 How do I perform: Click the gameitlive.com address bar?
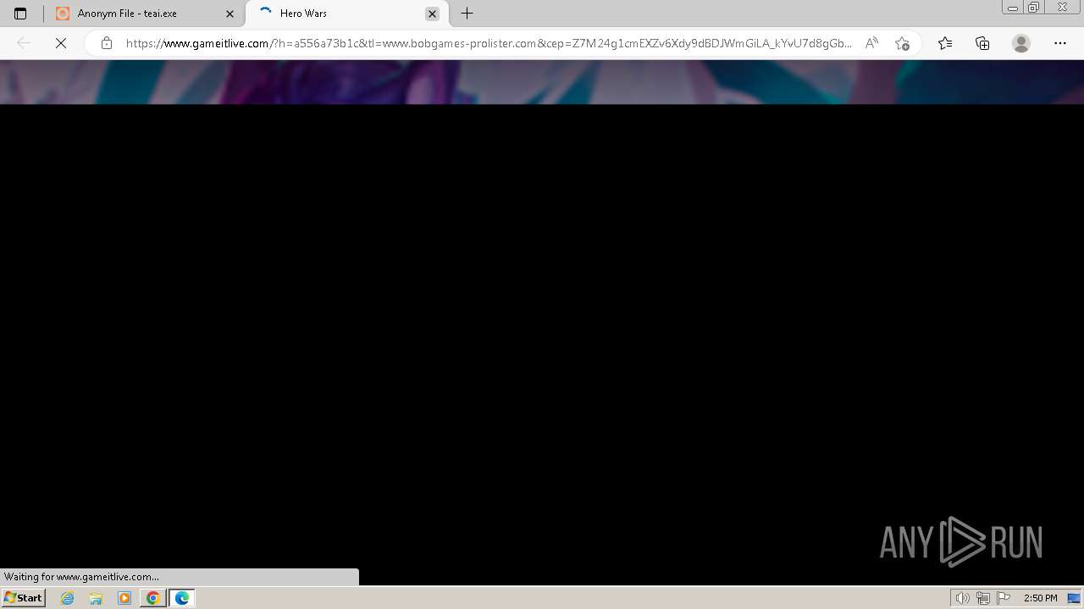click(x=489, y=43)
